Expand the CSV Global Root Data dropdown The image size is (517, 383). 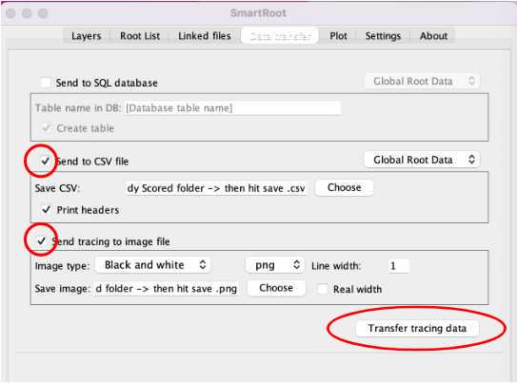tap(422, 160)
